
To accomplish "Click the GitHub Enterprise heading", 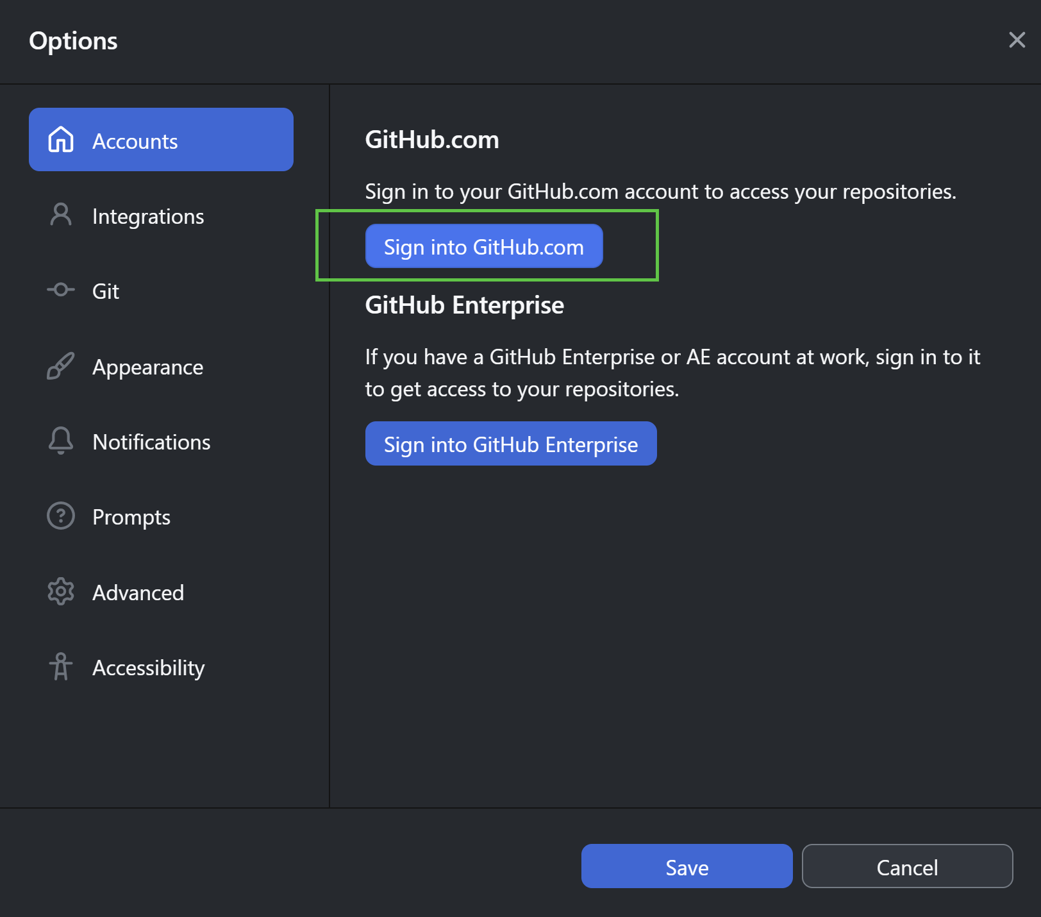I will tap(465, 306).
